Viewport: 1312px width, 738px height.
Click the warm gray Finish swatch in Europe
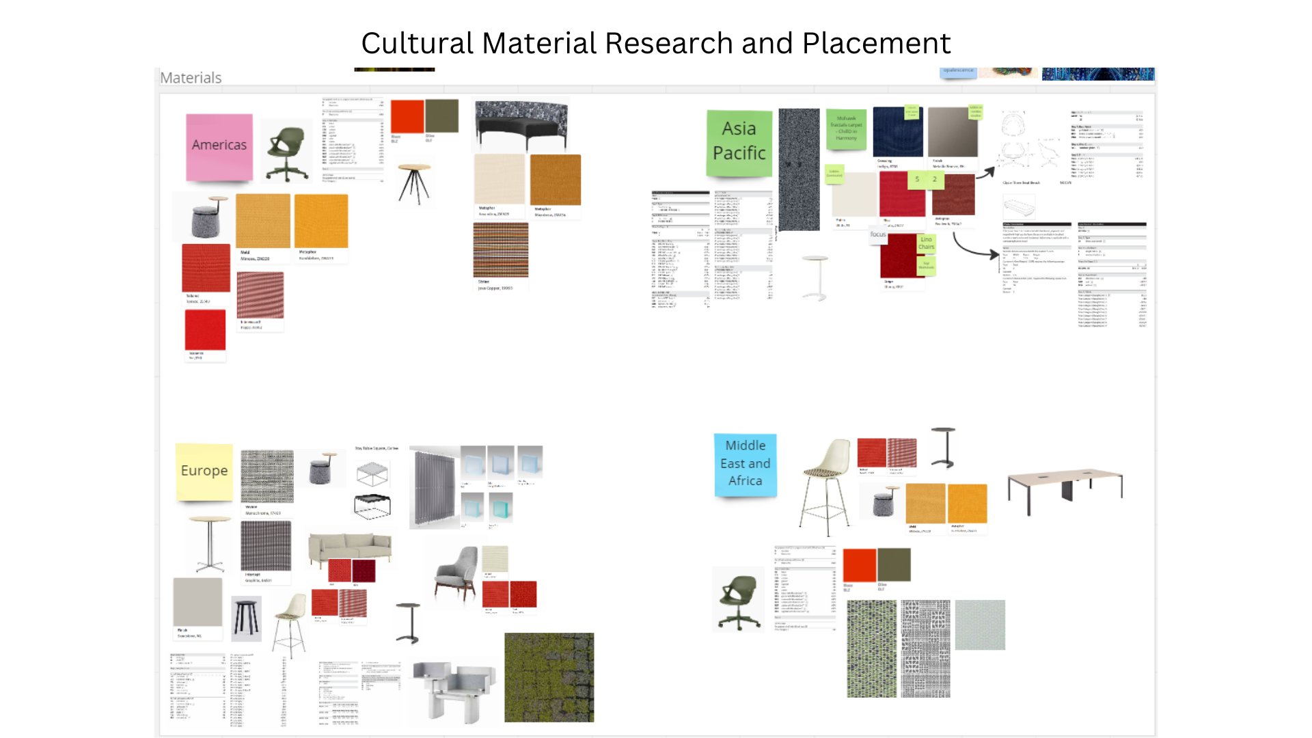click(x=197, y=602)
